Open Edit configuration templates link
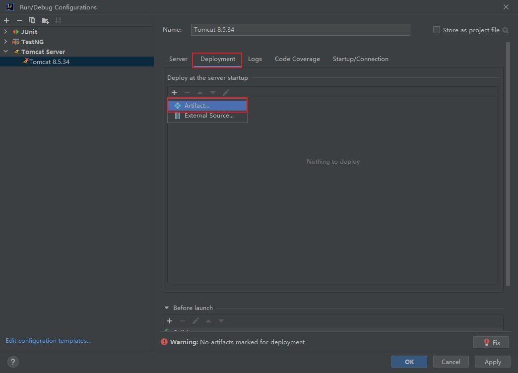 49,341
